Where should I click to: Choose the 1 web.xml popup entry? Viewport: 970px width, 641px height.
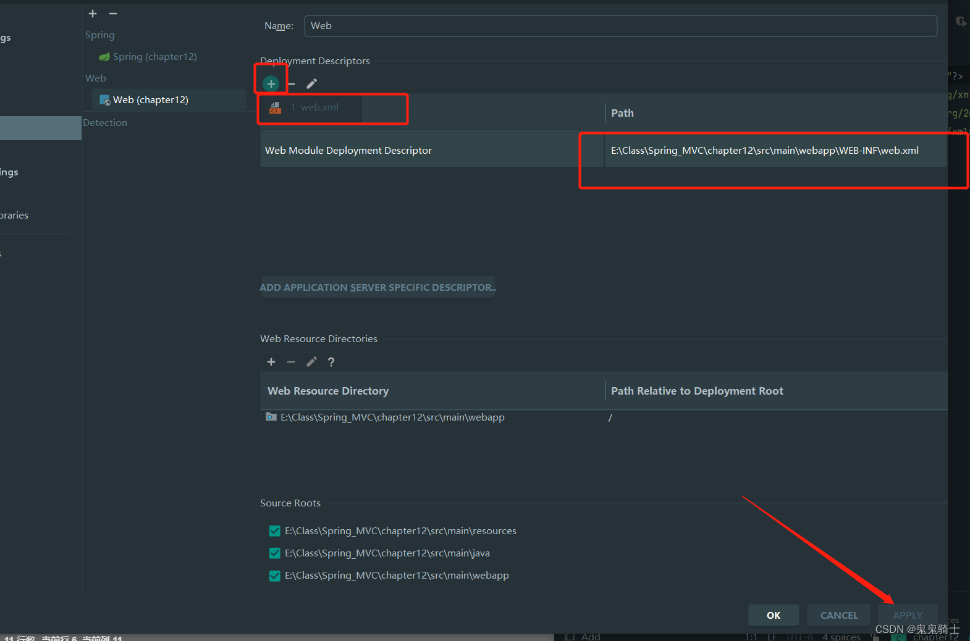(x=311, y=107)
